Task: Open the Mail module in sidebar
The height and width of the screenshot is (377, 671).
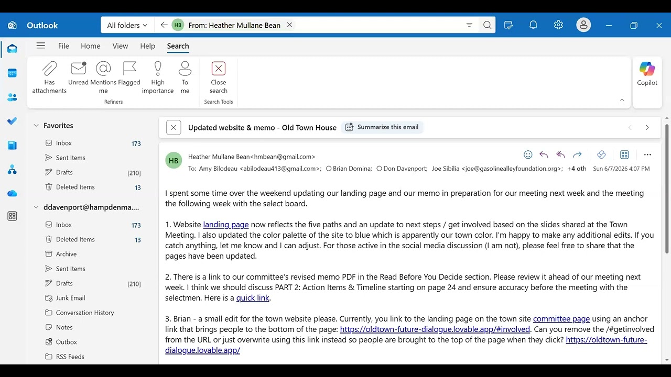Action: click(12, 49)
